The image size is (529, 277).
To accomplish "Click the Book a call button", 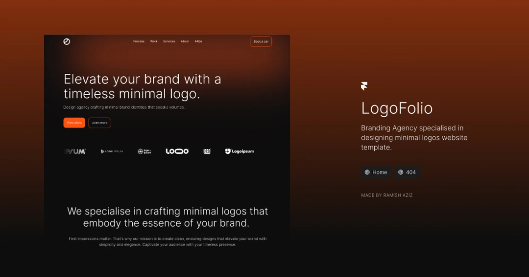I will (x=261, y=42).
